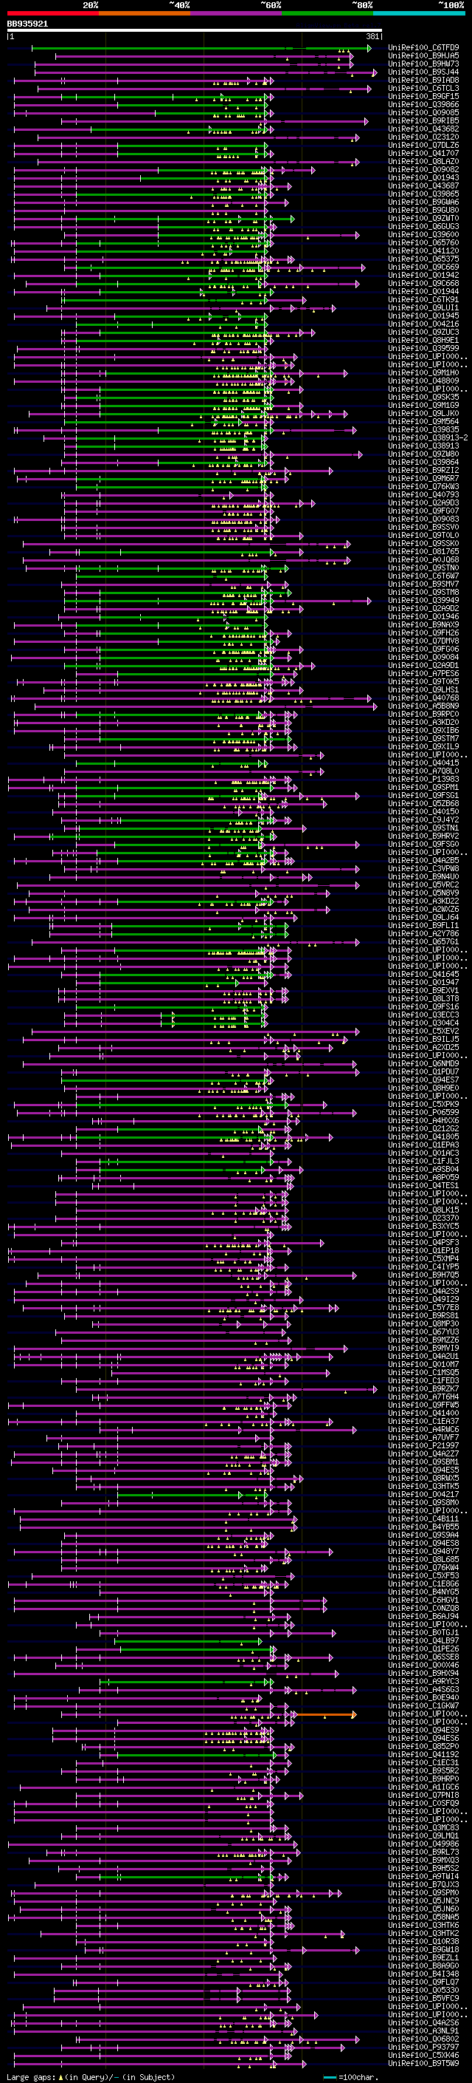The width and height of the screenshot is (472, 2083).
Task: Click the green ~80% identity color bar
Action: 327,14
